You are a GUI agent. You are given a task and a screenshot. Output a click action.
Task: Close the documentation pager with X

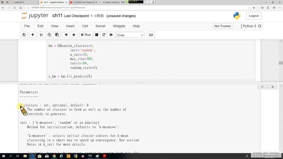(272, 87)
